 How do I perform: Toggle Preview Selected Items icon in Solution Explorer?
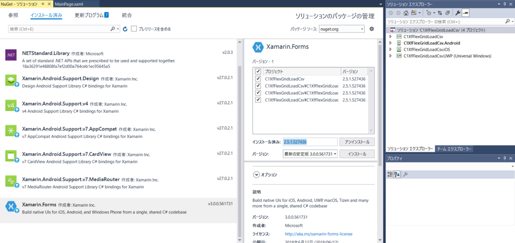[465, 13]
